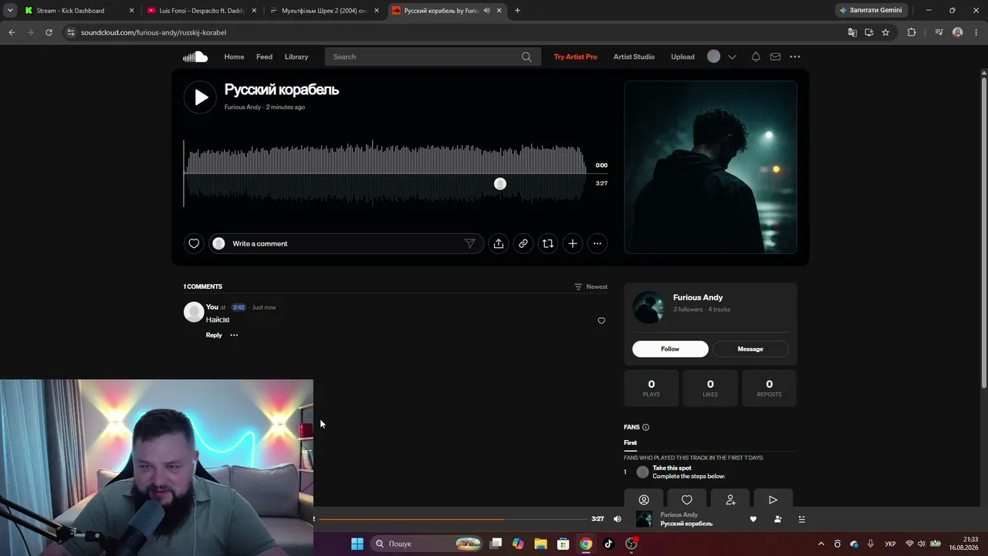Open the Home page in SoundCloud nav
Viewport: 988px width, 556px height.
tap(234, 56)
